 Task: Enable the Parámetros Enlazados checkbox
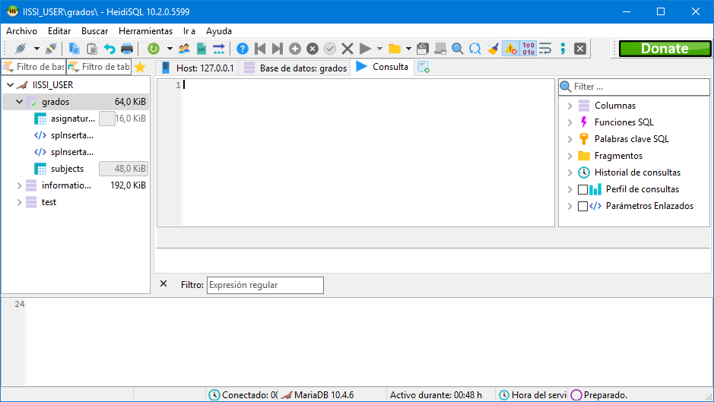click(582, 206)
